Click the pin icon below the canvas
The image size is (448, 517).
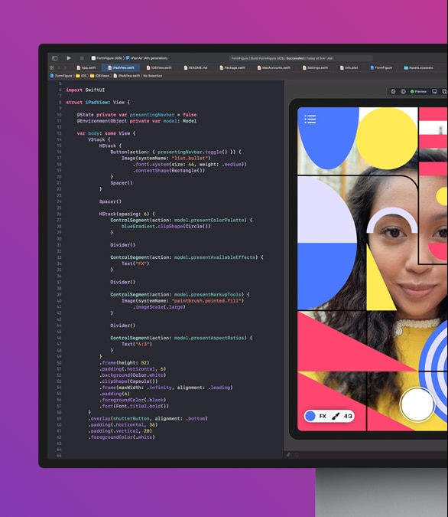coord(288,455)
